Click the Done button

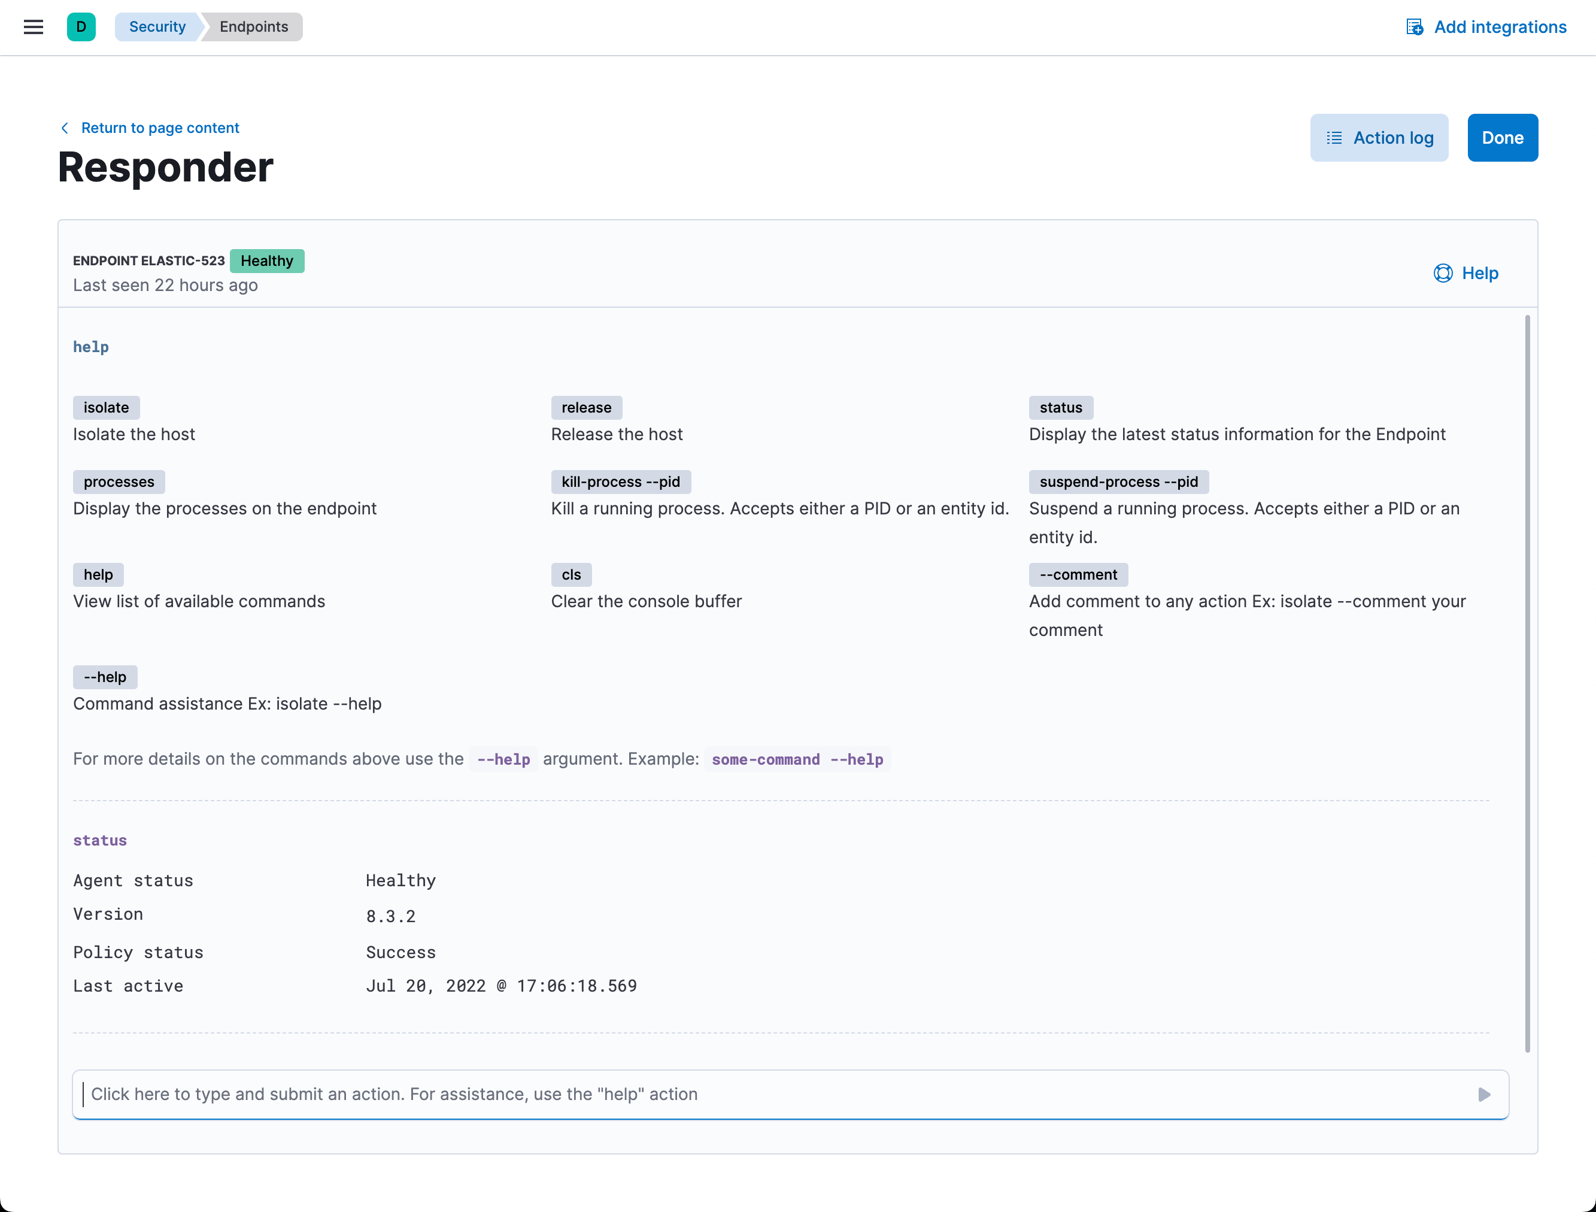click(x=1502, y=137)
